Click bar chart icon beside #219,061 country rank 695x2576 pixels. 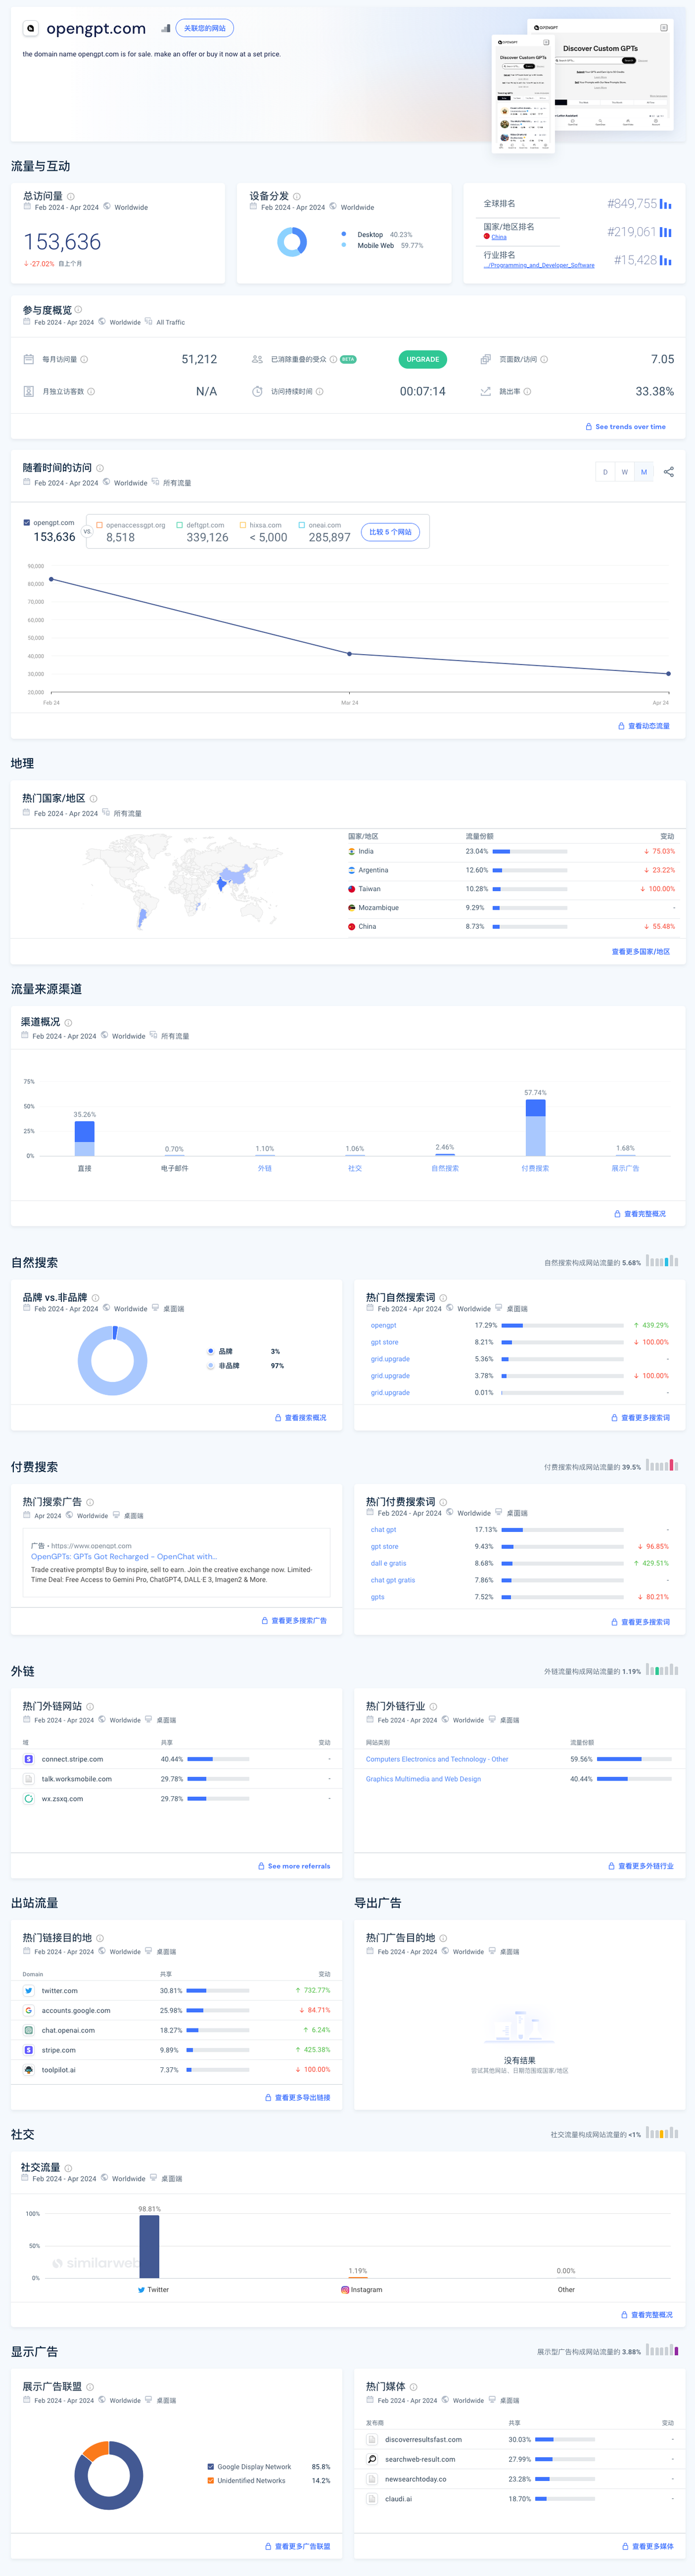(x=666, y=232)
